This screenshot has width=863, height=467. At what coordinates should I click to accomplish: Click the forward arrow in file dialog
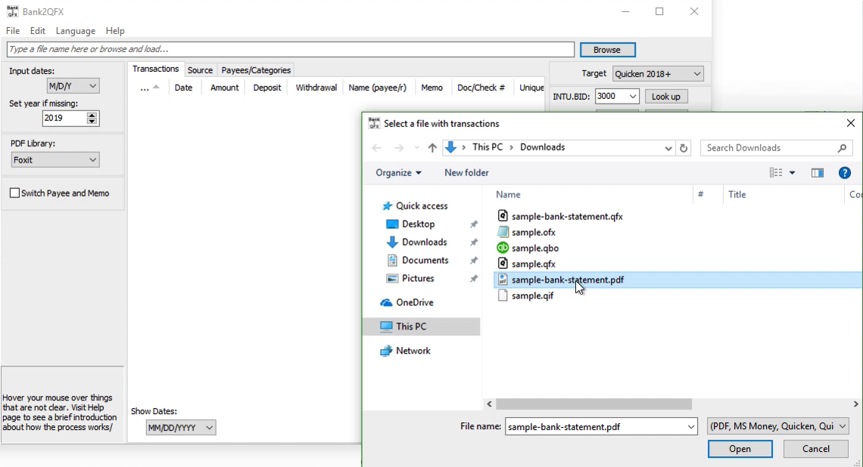pyautogui.click(x=399, y=148)
